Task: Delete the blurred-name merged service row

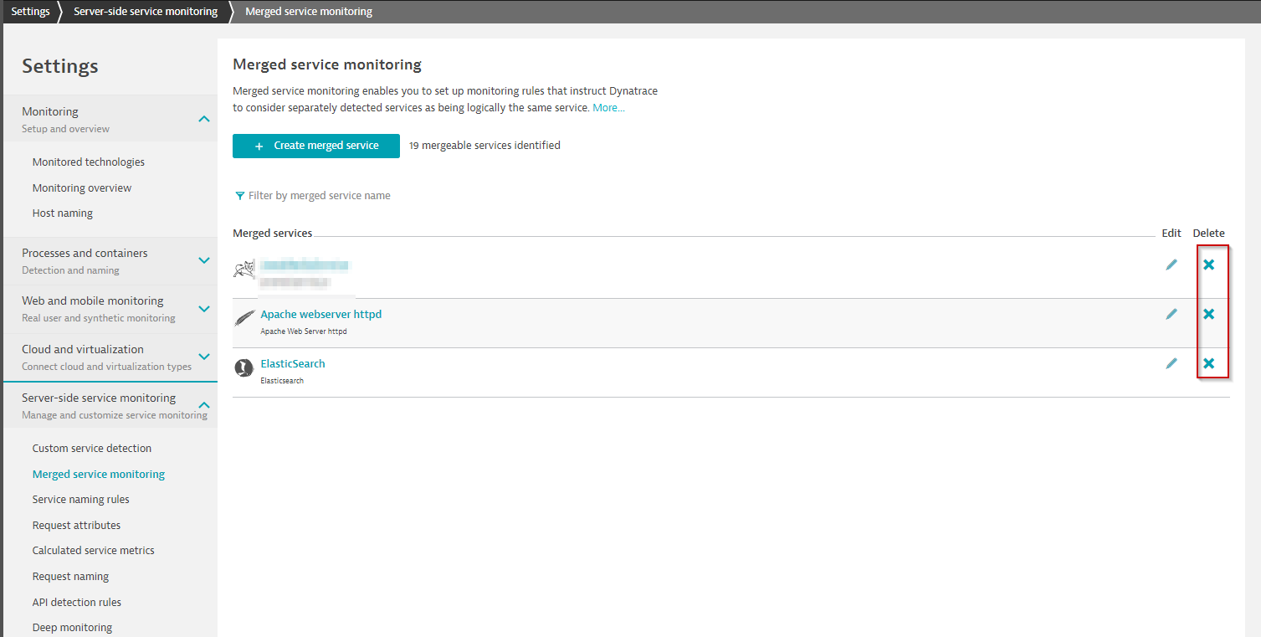Action: (x=1208, y=265)
